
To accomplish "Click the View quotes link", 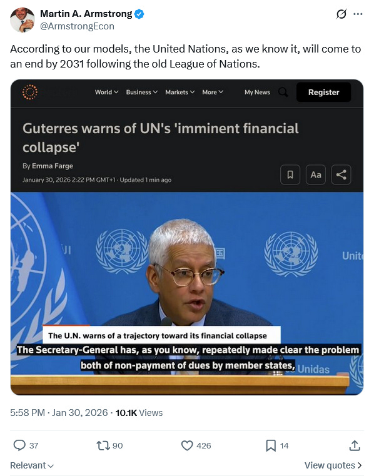I will pyautogui.click(x=333, y=465).
